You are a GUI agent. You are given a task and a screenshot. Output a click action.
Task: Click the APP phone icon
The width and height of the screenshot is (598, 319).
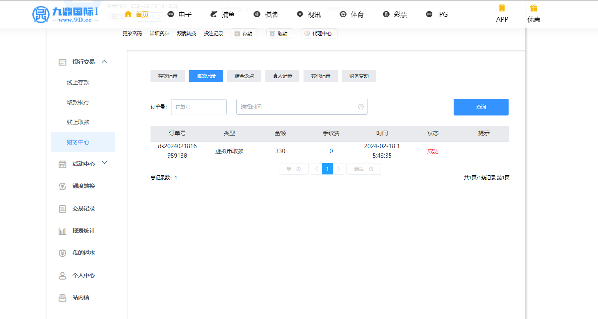click(502, 8)
